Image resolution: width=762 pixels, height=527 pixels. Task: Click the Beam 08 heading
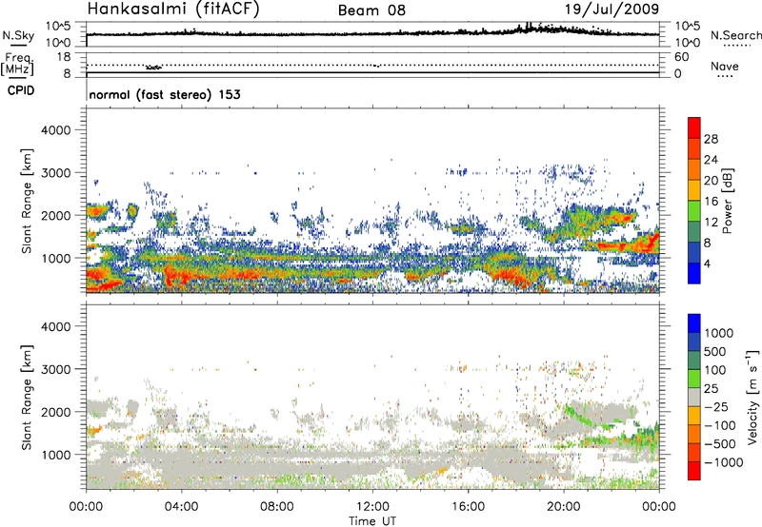(371, 10)
